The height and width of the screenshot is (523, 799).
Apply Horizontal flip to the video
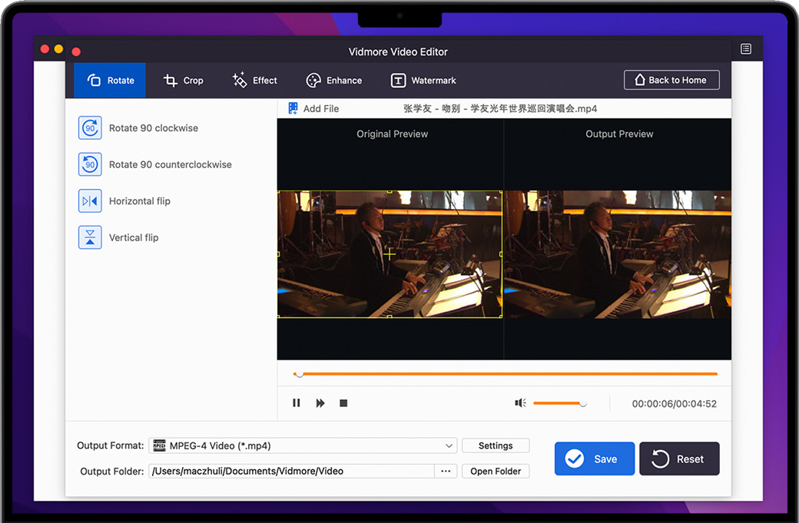[x=90, y=201]
